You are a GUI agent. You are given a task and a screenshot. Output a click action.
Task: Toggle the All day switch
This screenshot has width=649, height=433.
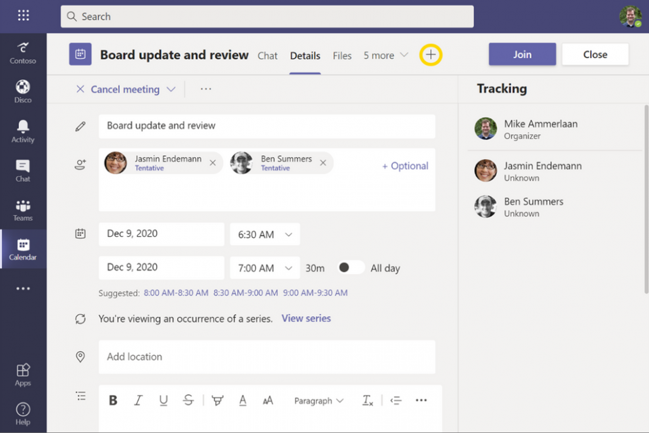350,267
